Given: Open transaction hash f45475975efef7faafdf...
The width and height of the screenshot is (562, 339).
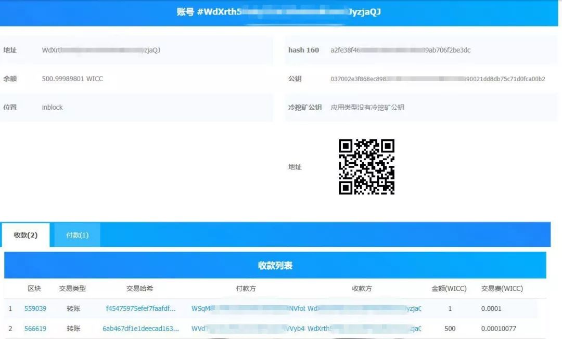Looking at the screenshot, I should click(x=141, y=308).
